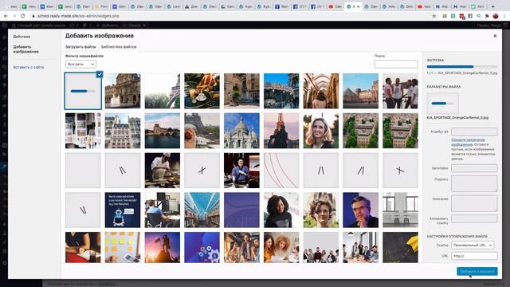Open the Chrome three-dot menu

[504, 16]
